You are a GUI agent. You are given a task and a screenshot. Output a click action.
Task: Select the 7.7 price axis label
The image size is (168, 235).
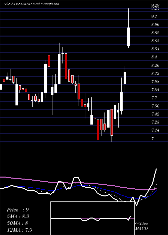(154, 98)
